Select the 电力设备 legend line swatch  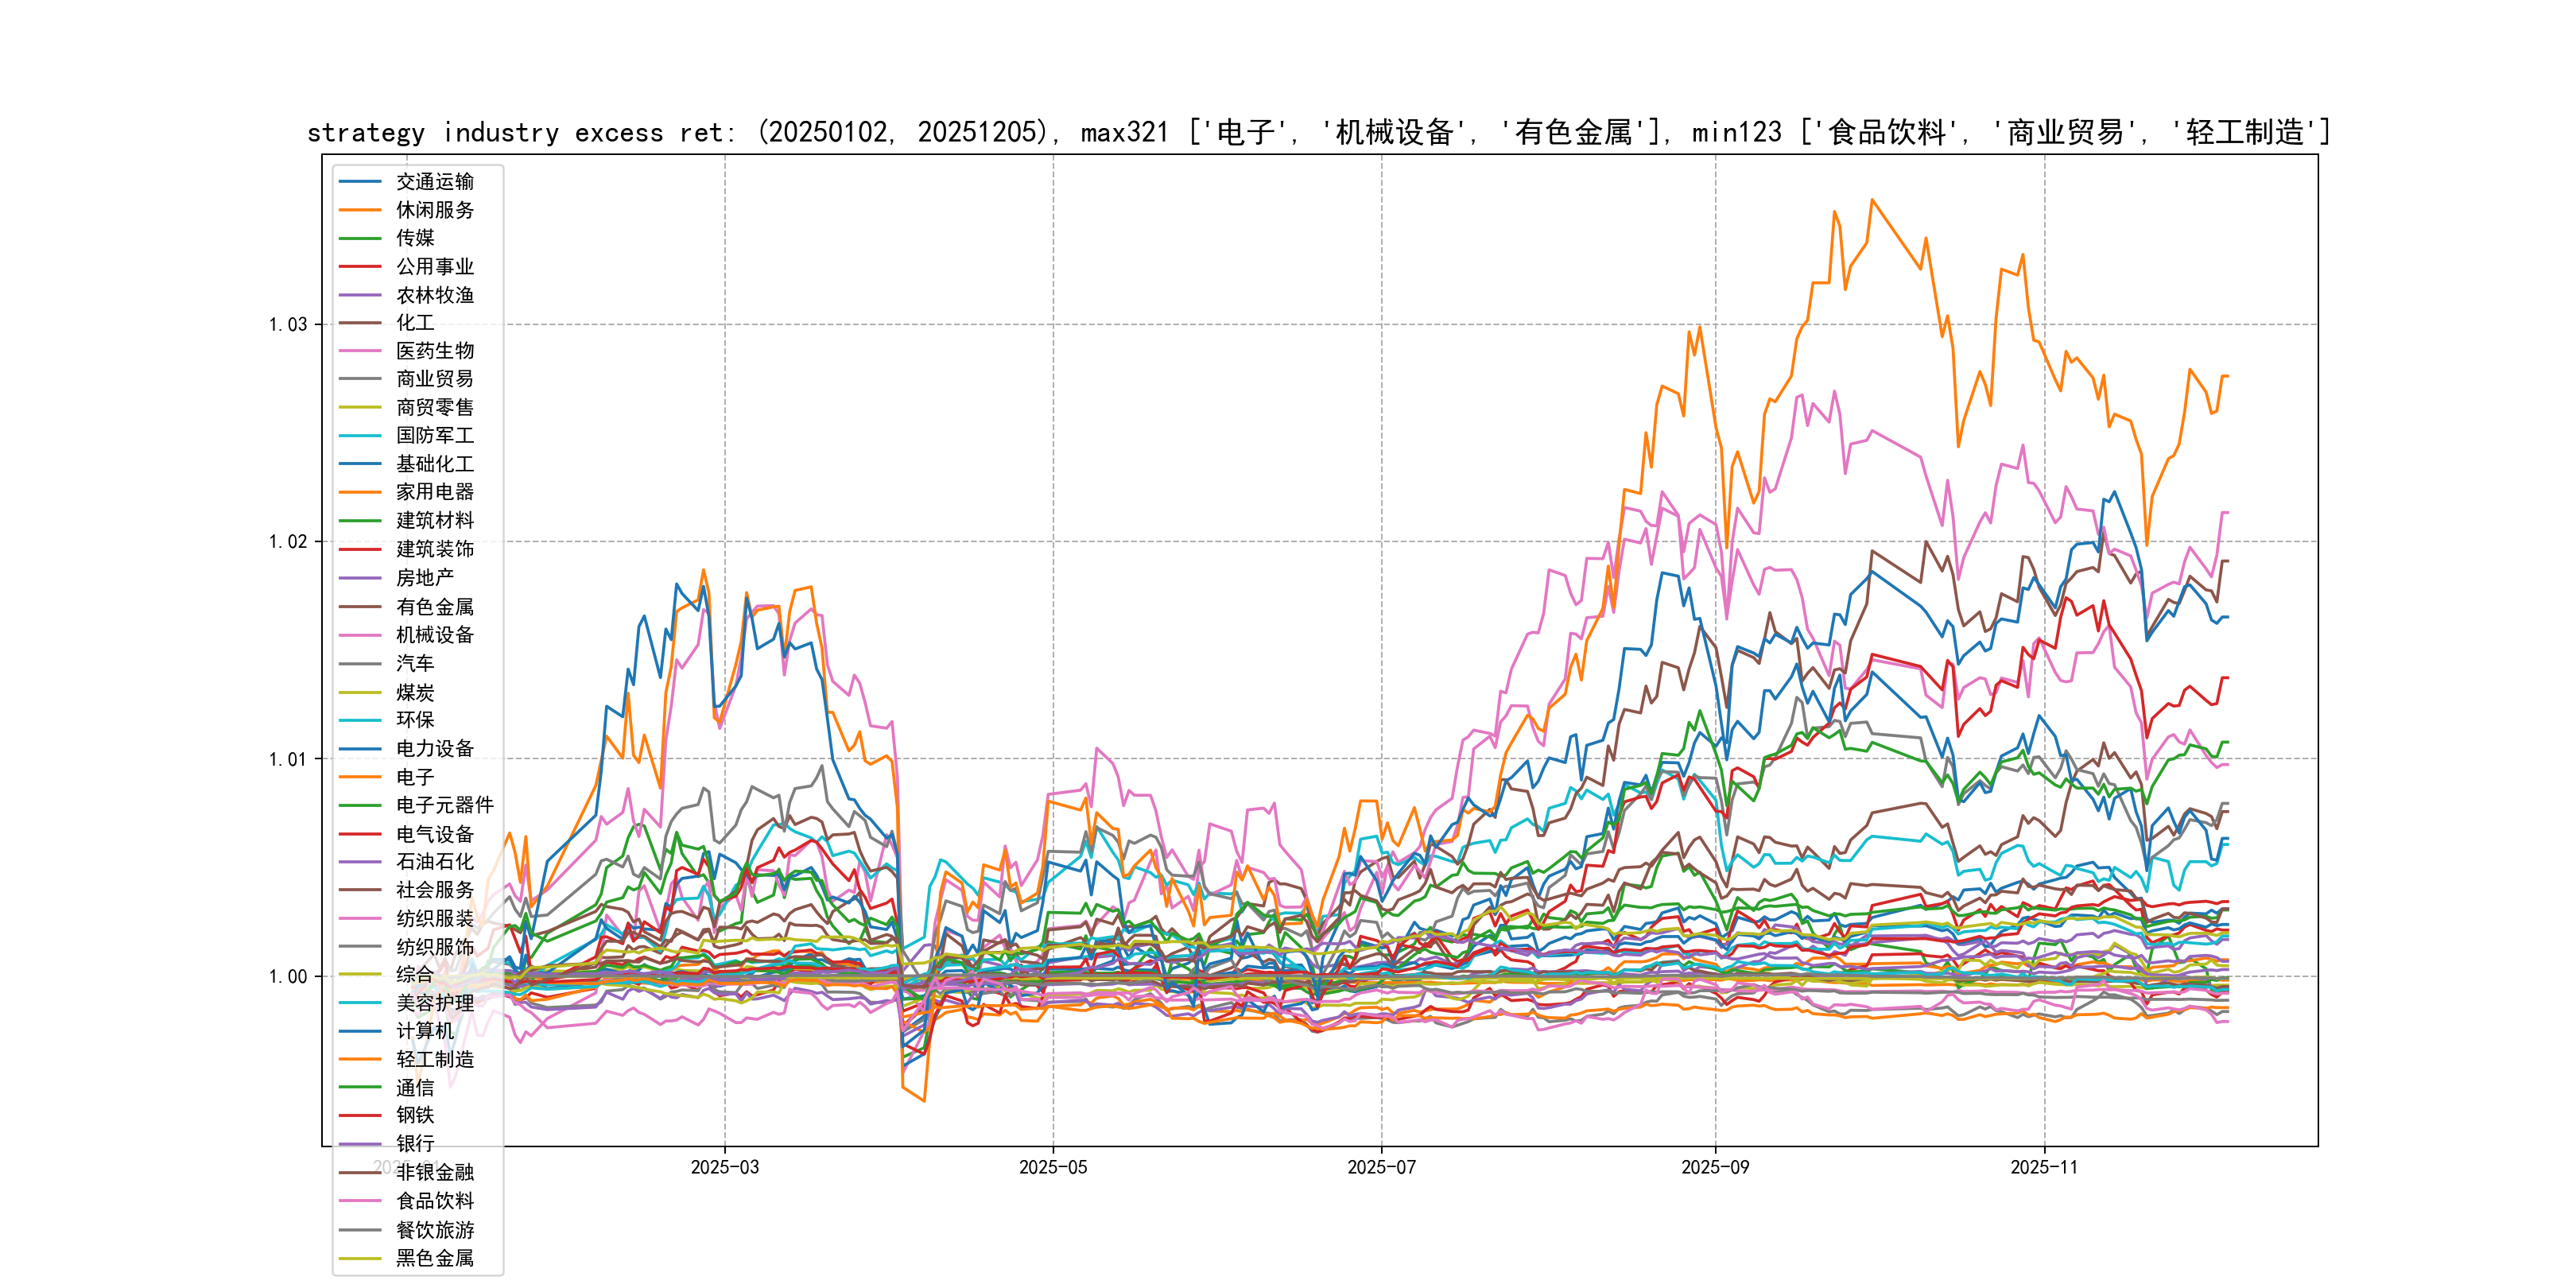tap(360, 749)
